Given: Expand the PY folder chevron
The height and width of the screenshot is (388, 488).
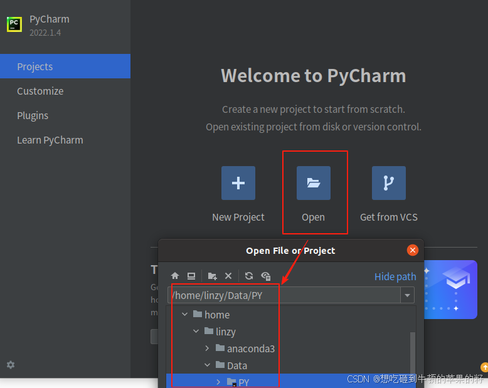Looking at the screenshot, I should click(218, 382).
